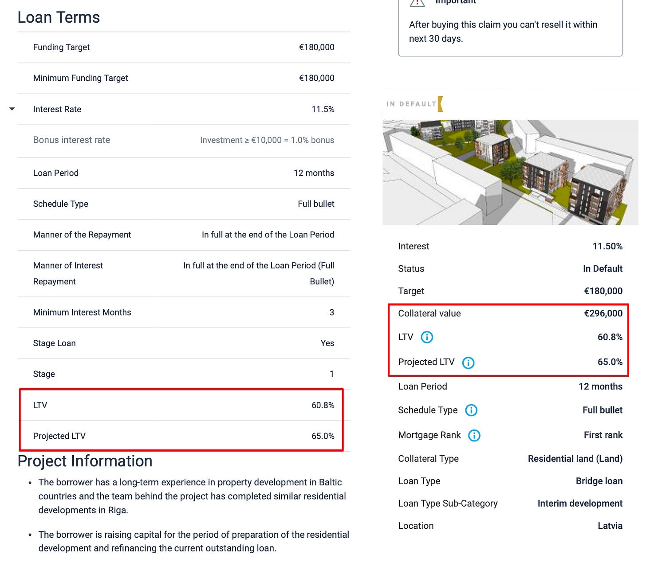This screenshot has height=563, width=646.
Task: Click the Stage row value 1
Action: click(x=331, y=374)
